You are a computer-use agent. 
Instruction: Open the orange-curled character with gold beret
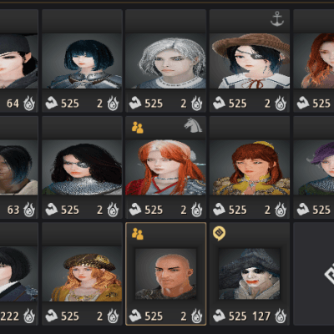click(82, 274)
